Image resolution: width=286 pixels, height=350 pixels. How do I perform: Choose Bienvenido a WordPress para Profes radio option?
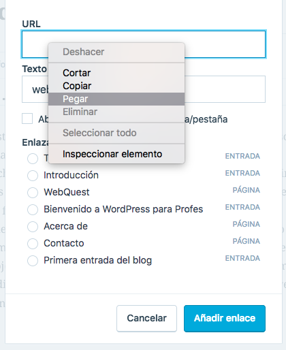click(33, 210)
